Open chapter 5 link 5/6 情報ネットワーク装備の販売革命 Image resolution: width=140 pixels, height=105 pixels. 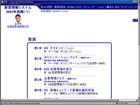point(69,90)
